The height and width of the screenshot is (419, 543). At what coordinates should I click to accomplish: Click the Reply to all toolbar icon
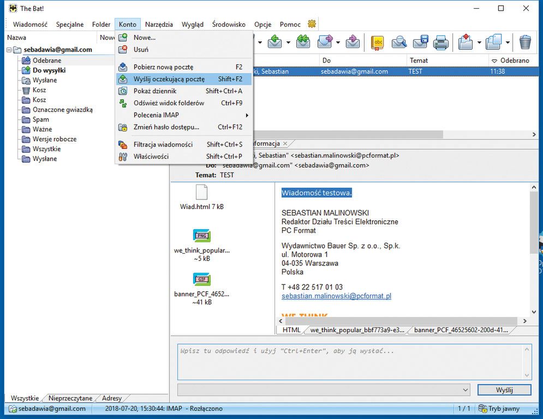pos(303,41)
